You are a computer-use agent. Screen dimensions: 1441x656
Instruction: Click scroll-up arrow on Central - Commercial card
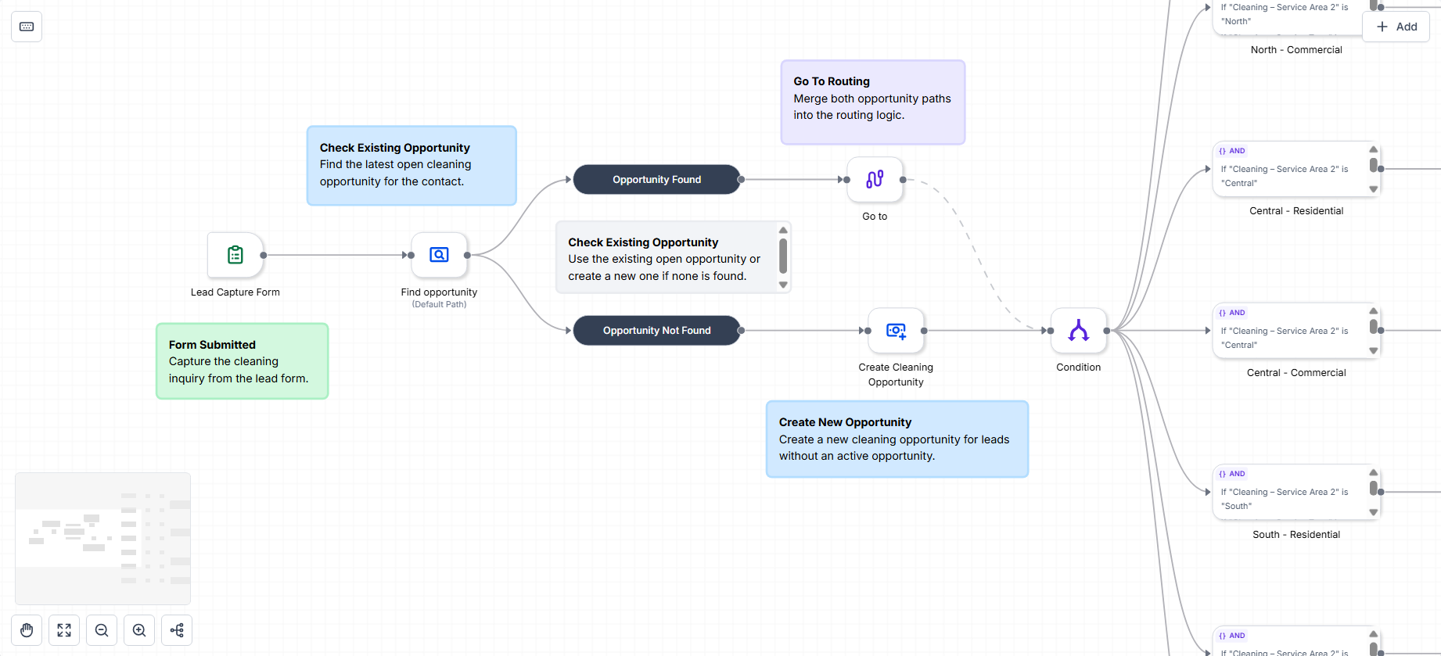point(1374,311)
